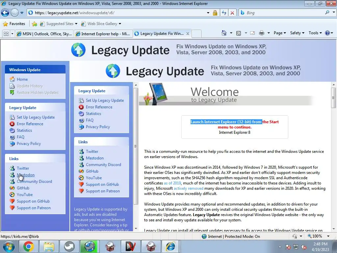
Task: Click the Read Mail icon
Action: click(252, 33)
